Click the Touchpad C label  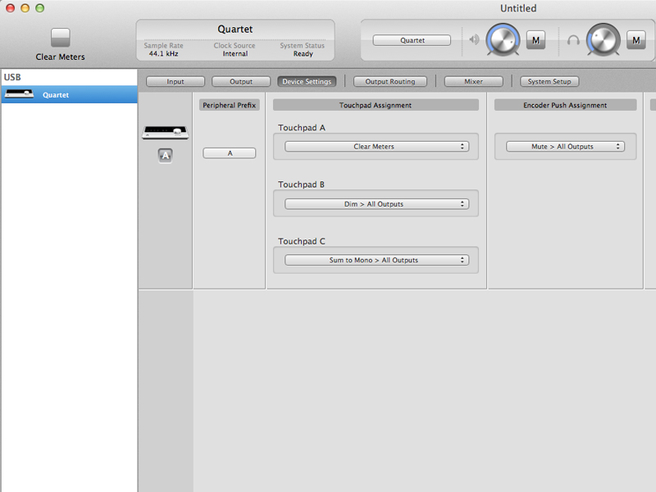coord(302,241)
